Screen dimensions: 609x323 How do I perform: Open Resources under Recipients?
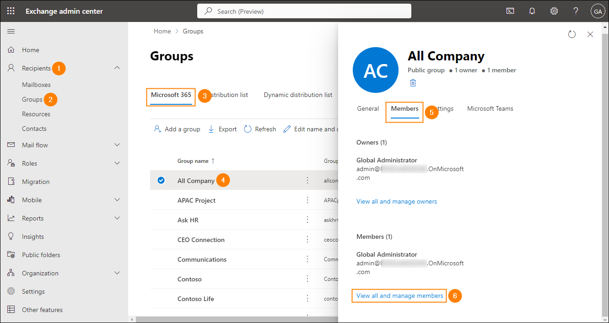click(x=36, y=114)
